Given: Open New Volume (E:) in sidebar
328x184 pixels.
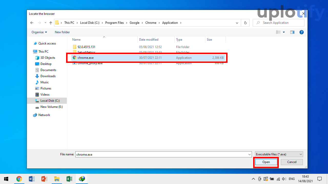Looking at the screenshot, I should (52, 107).
